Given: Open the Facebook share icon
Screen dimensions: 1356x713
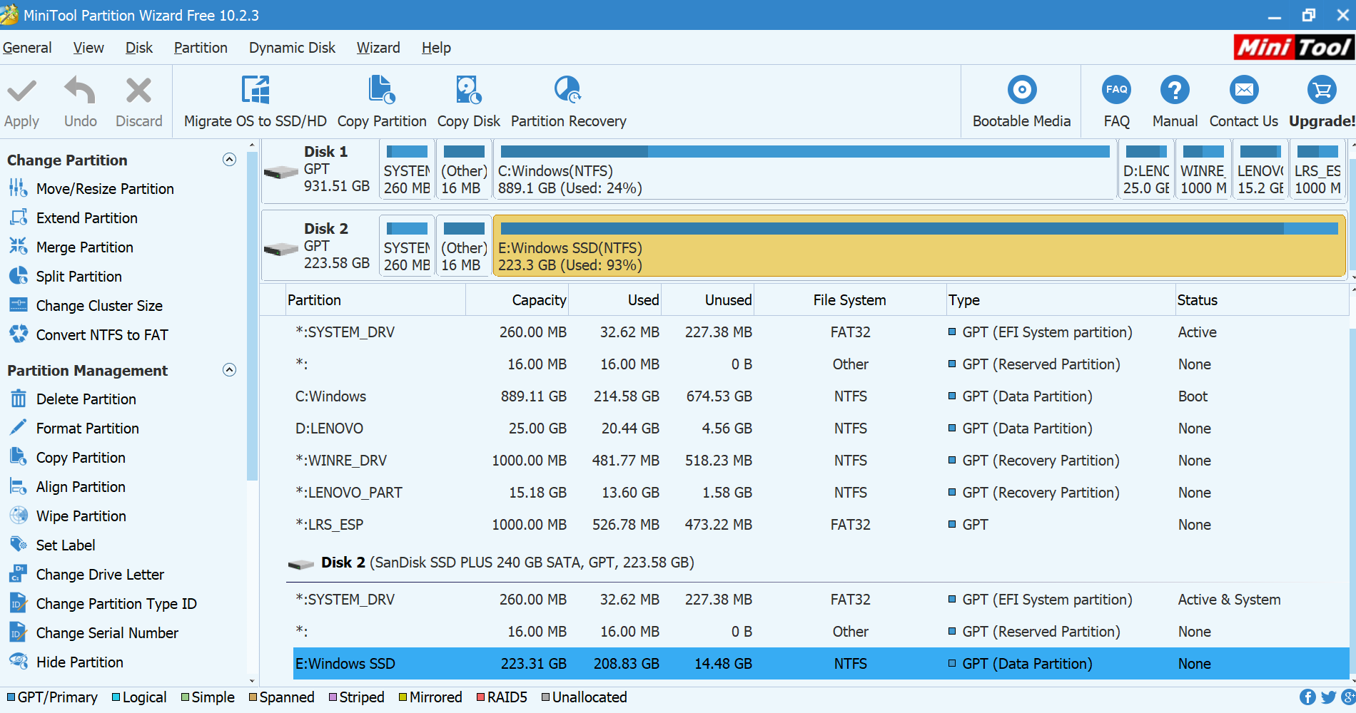Looking at the screenshot, I should [x=1307, y=697].
